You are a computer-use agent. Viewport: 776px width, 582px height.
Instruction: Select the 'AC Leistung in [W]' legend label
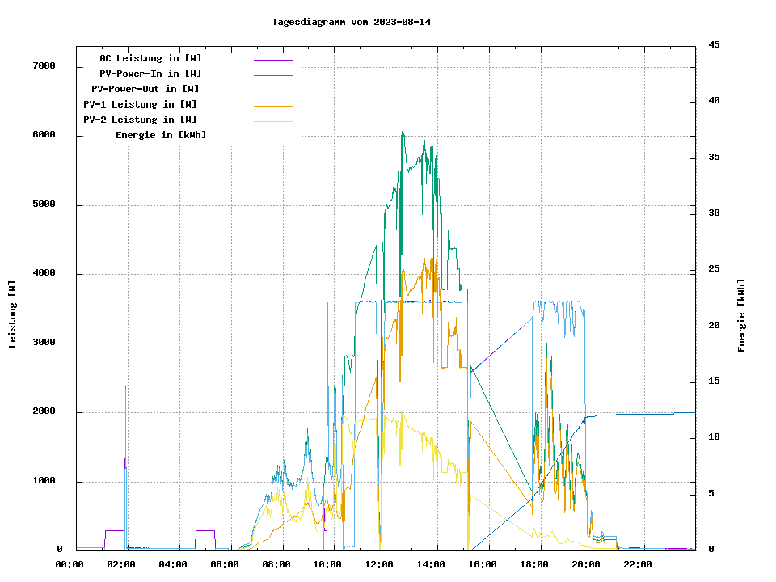point(150,58)
